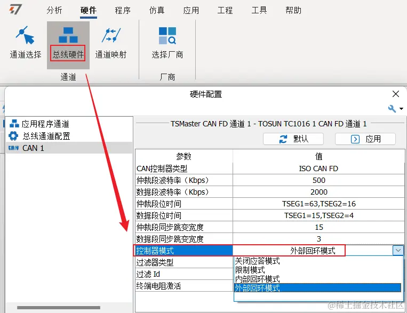
Task: Click the 2000 data baud rate value
Action: pyautogui.click(x=319, y=192)
